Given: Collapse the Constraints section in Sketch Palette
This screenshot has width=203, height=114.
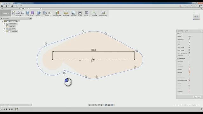Looking at the screenshot, I should coord(177,59).
